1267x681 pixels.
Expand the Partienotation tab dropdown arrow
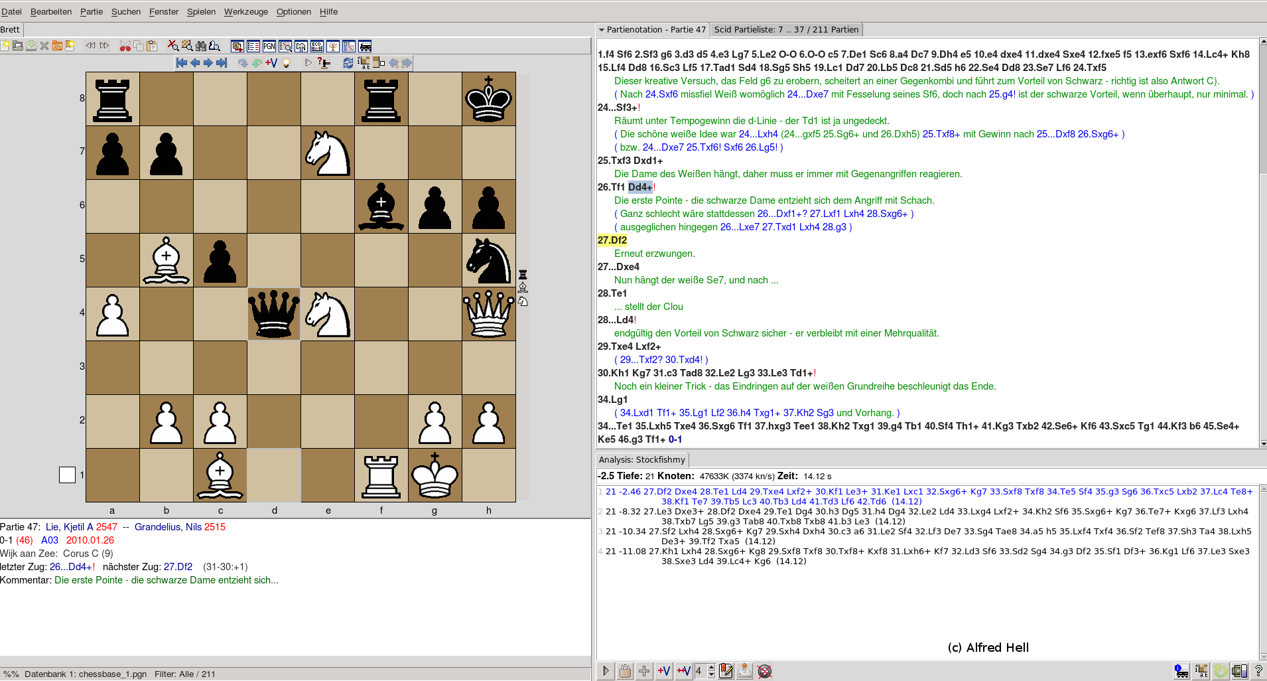point(602,30)
